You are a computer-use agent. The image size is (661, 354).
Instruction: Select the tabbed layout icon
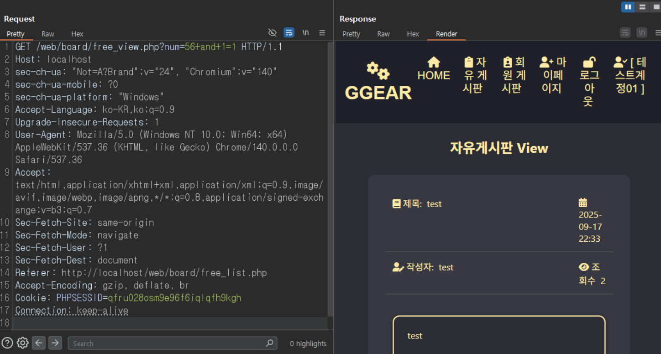coord(656,7)
